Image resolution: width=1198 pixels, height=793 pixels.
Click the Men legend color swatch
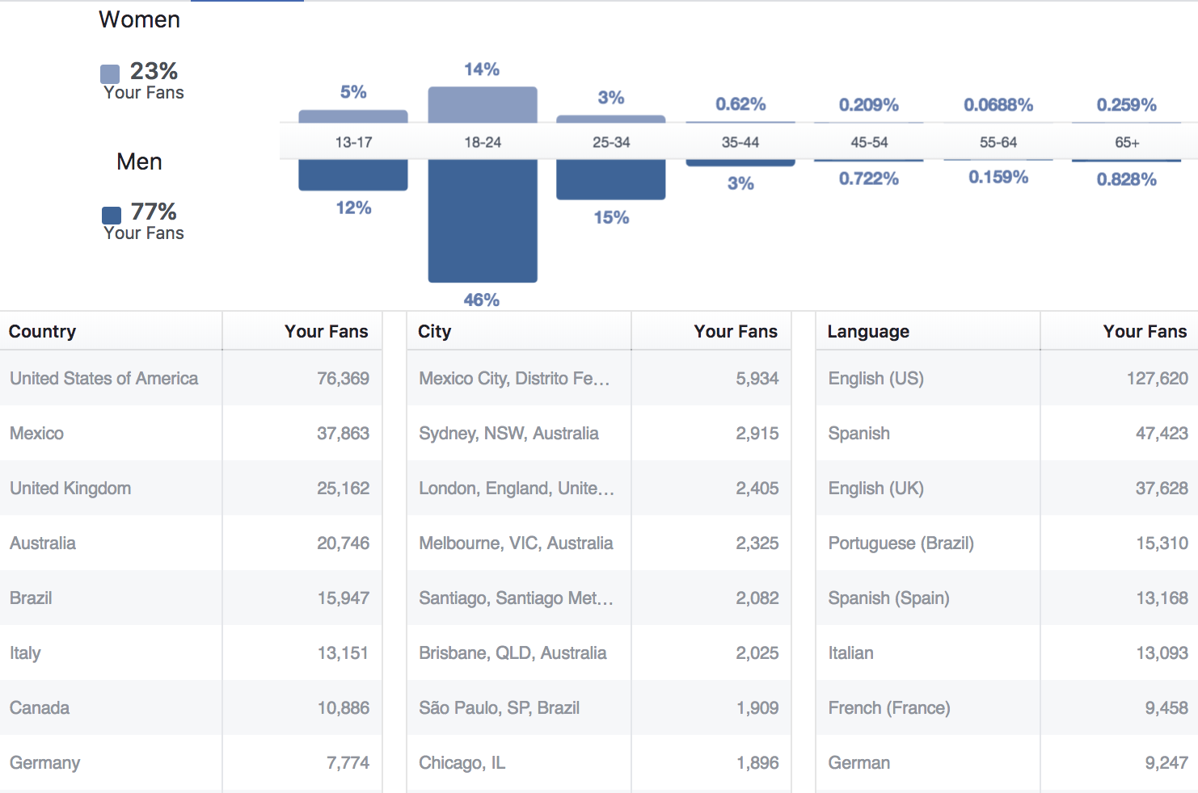[x=112, y=215]
